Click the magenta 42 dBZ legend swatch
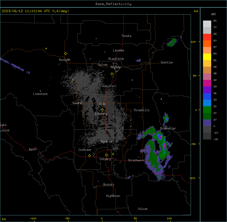This screenshot has width=227, height=222. [207, 83]
